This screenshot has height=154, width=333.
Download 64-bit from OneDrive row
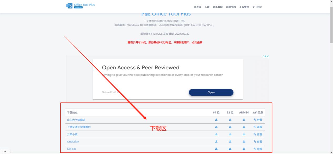click(216, 141)
